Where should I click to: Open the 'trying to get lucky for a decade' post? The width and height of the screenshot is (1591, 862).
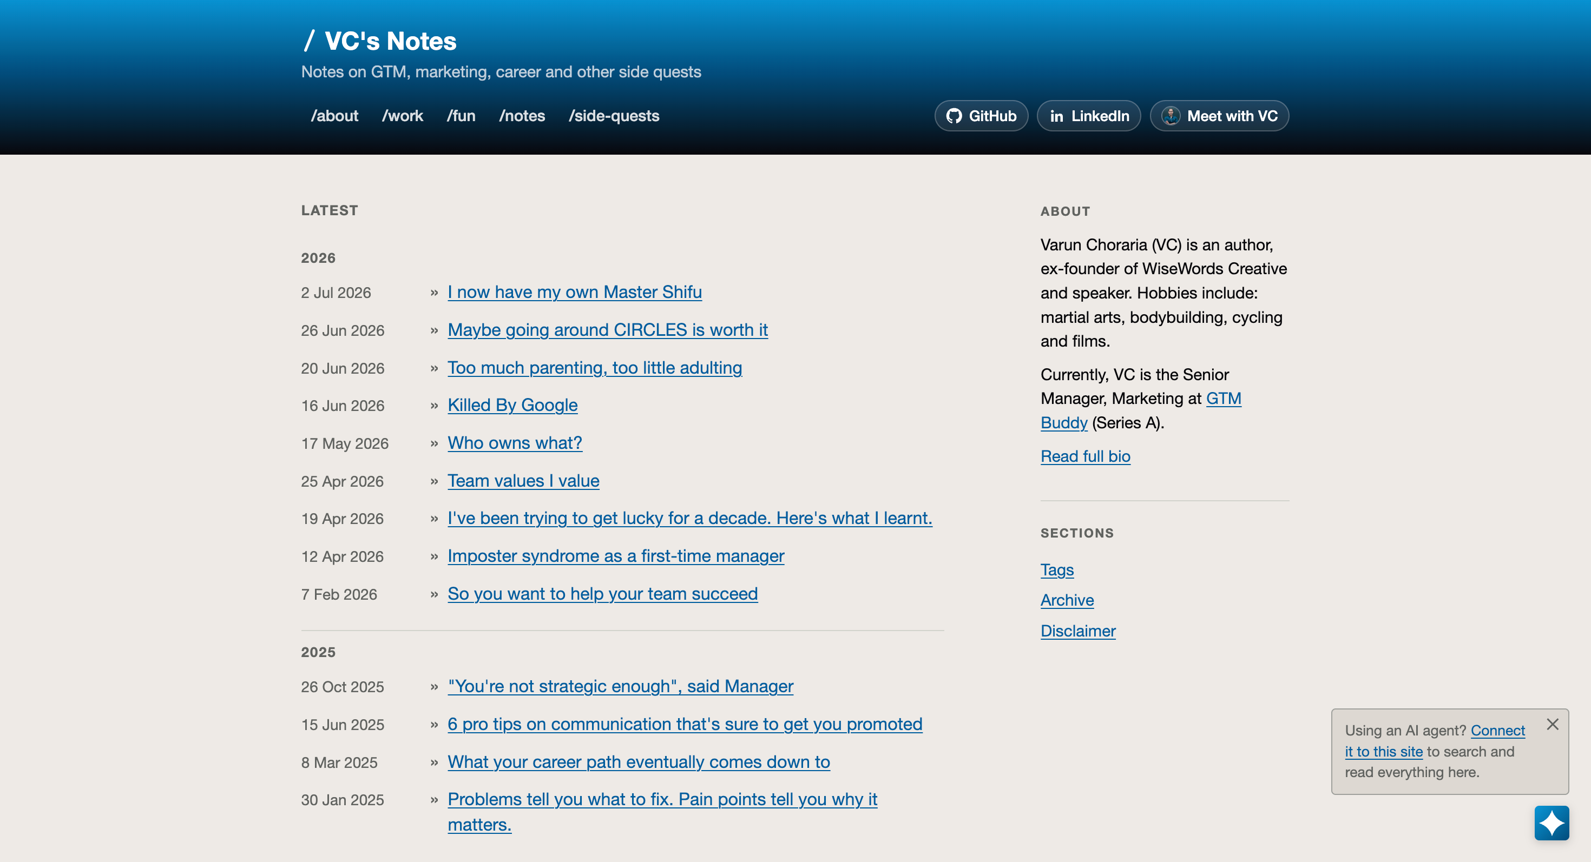(x=690, y=518)
